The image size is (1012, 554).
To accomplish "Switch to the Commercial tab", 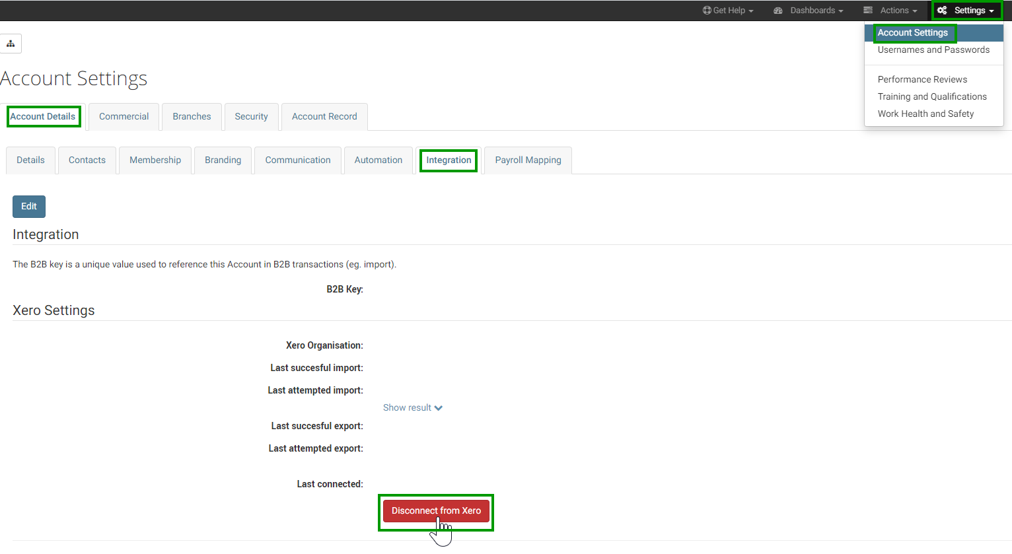I will 124,117.
